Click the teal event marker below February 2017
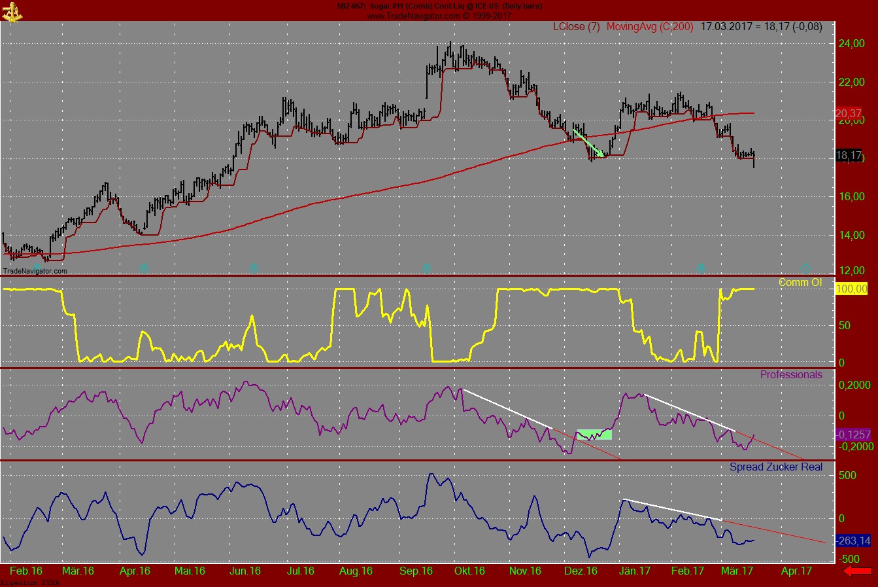 point(701,268)
